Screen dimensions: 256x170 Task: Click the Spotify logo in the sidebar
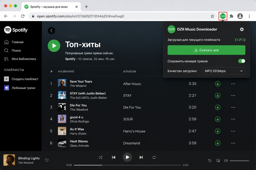tap(16, 30)
